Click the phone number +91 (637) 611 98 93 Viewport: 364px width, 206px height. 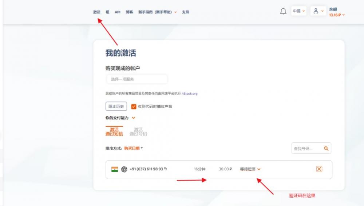pyautogui.click(x=146, y=169)
